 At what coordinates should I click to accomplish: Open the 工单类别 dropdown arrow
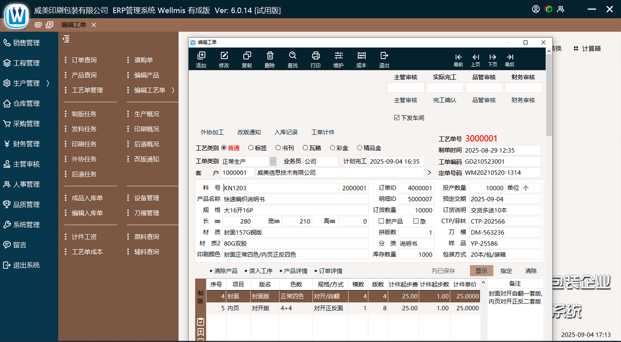[x=273, y=162]
